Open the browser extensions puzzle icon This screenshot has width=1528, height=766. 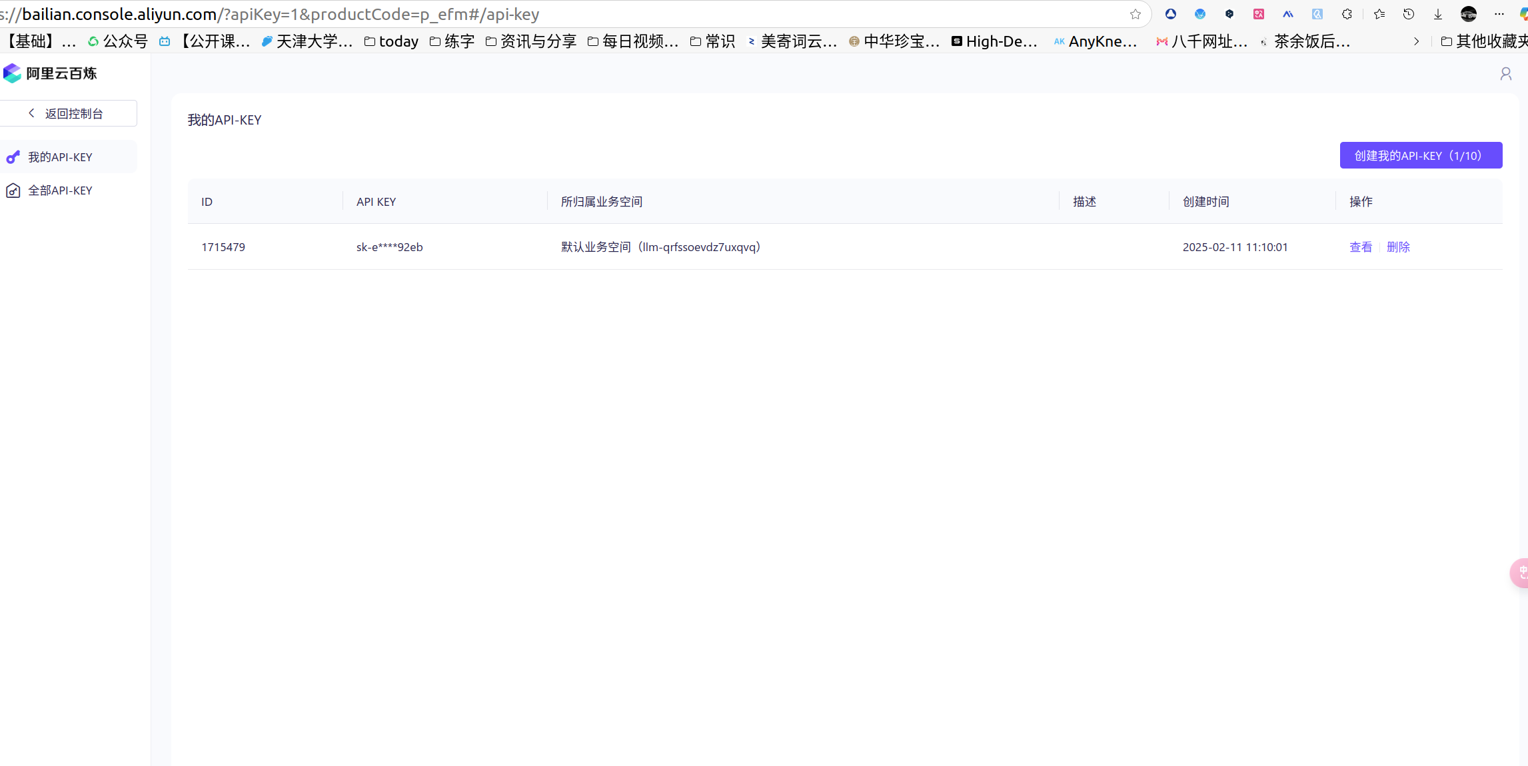[1347, 14]
